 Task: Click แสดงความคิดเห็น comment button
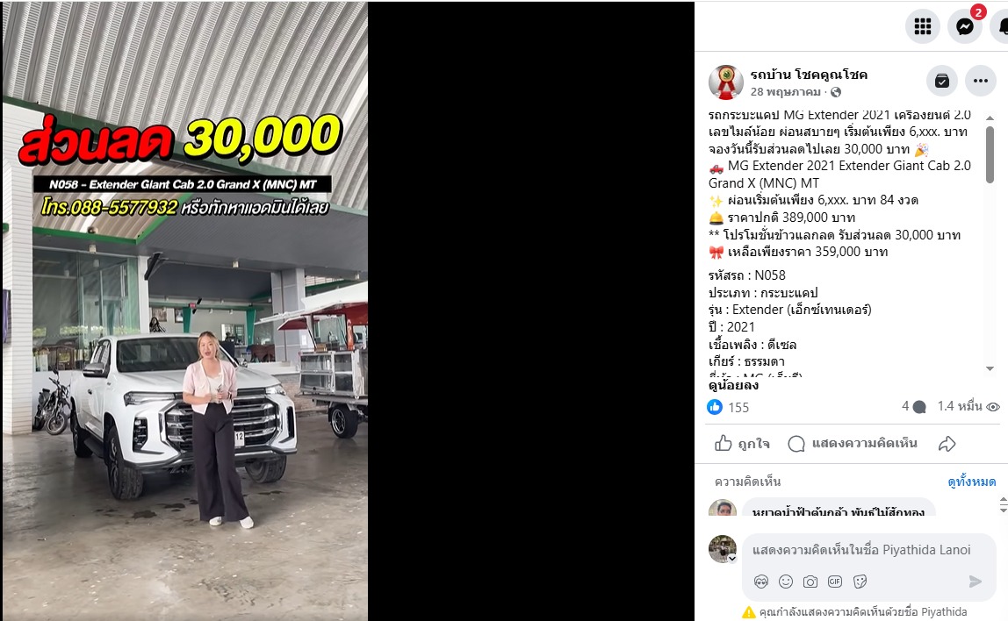point(853,444)
